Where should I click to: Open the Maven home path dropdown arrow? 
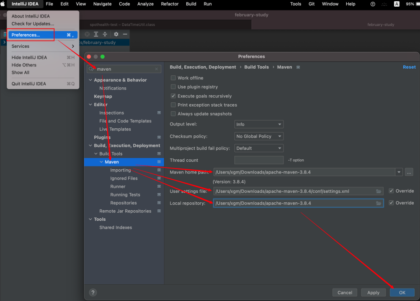coord(399,172)
